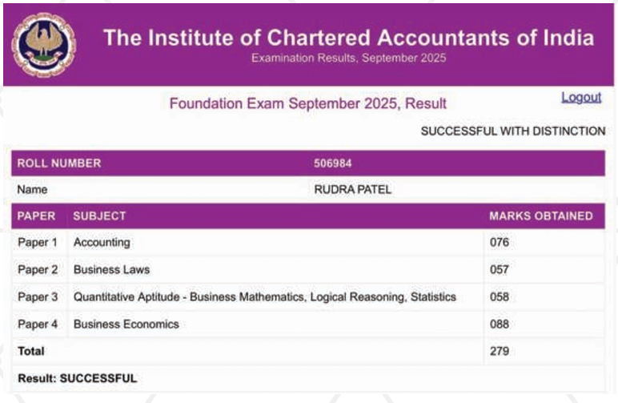618x403 pixels.
Task: Click the Accounting marks 076
Action: click(x=500, y=243)
